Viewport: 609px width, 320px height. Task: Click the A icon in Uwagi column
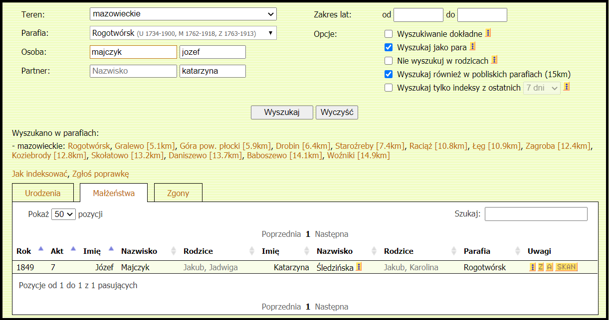click(x=549, y=267)
